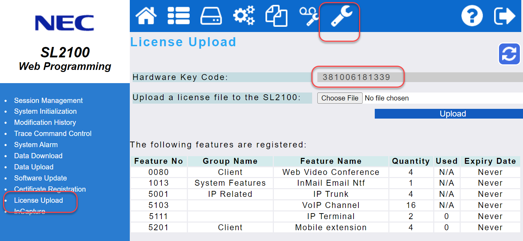The image size is (523, 241).
Task: Click Client group in Mobile extension row
Action: click(x=230, y=227)
